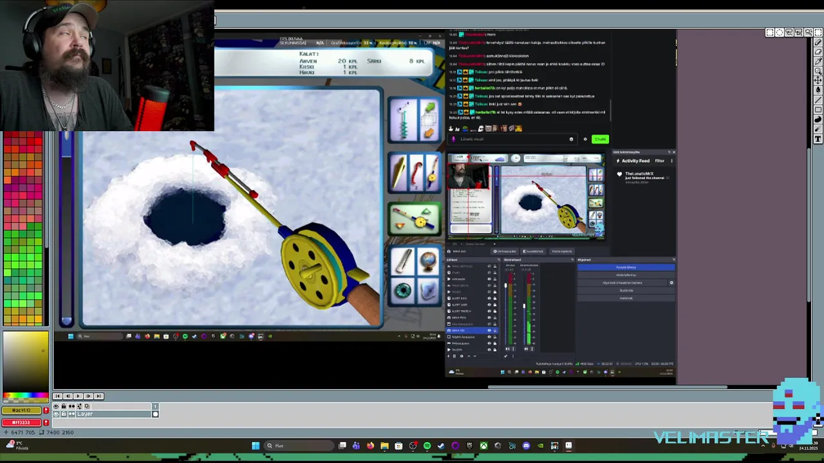This screenshot has width=824, height=463.
Task: Open Discord from the taskbar
Action: point(527,446)
